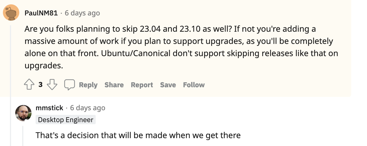
Task: Follow PaulNM81's comment thread
Action: point(194,85)
